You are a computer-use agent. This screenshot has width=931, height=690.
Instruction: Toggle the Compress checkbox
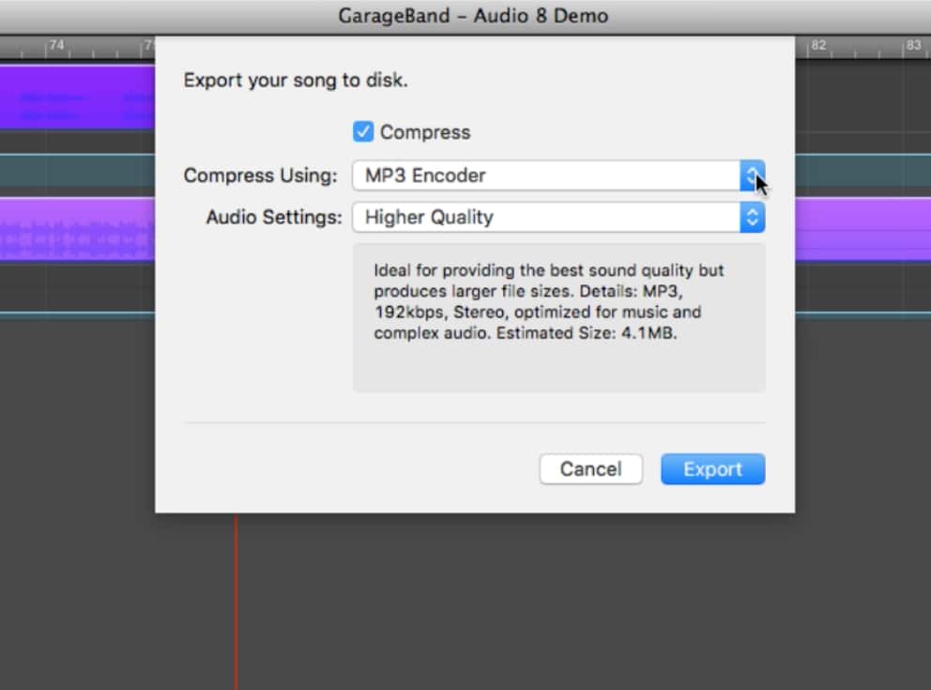pyautogui.click(x=363, y=131)
